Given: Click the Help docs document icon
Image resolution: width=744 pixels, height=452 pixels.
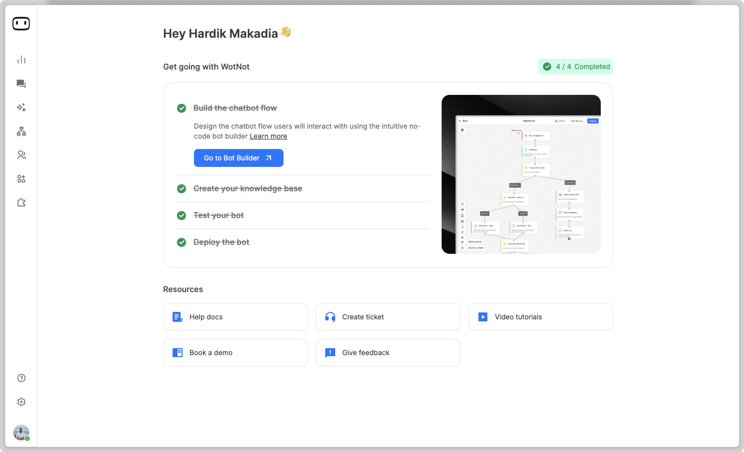Looking at the screenshot, I should pyautogui.click(x=178, y=317).
